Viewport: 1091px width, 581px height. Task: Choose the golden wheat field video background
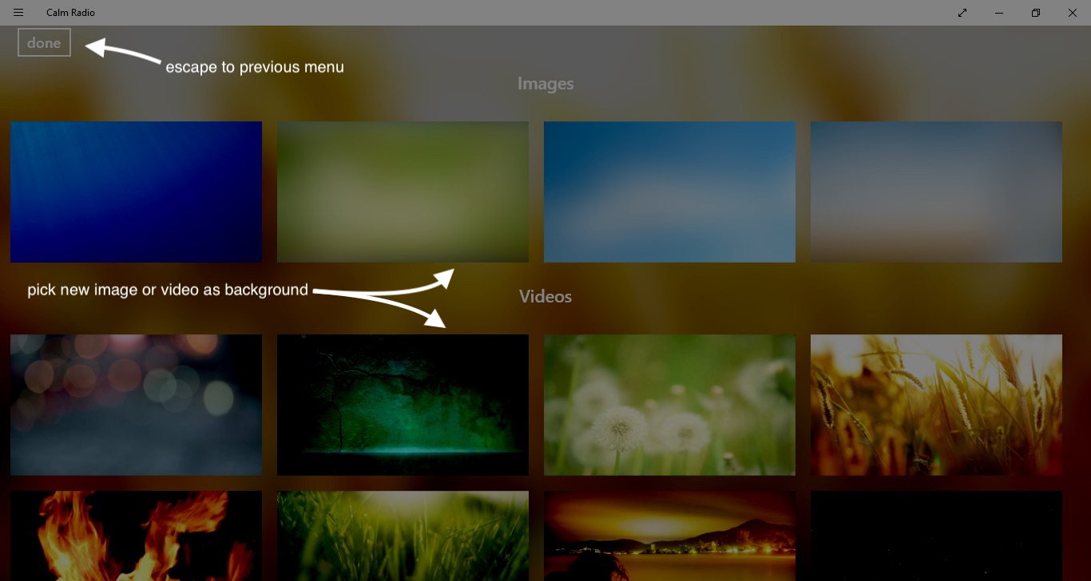tap(936, 405)
